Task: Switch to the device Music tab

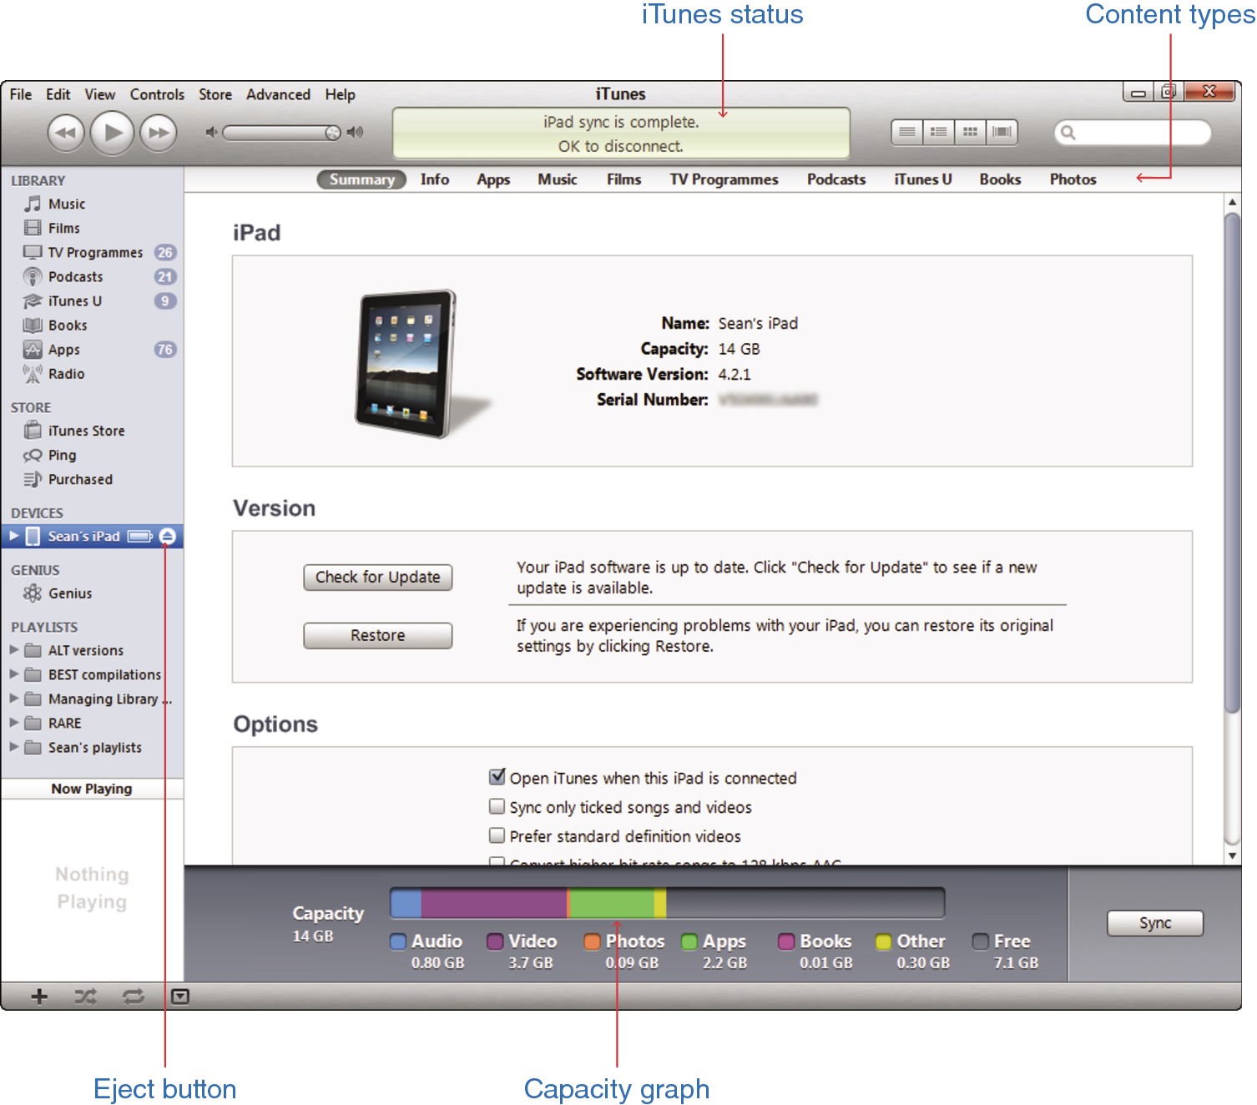Action: tap(558, 179)
